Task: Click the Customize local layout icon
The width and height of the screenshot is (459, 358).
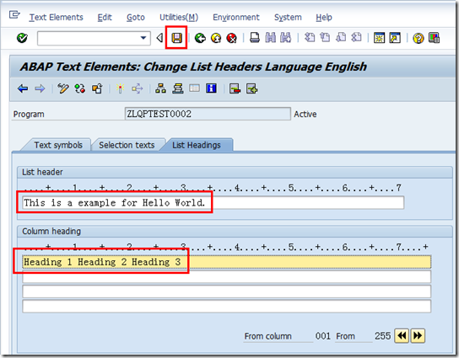Action: click(x=434, y=38)
